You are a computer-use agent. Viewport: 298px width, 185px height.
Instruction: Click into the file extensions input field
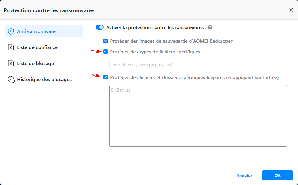(198, 65)
